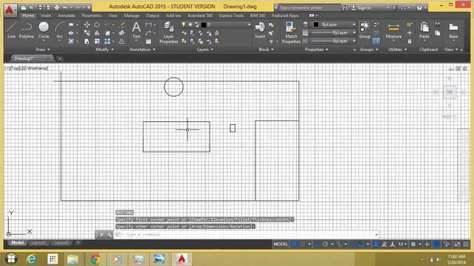The width and height of the screenshot is (474, 266).
Task: Expand the Layers panel
Action: pyautogui.click(x=205, y=50)
